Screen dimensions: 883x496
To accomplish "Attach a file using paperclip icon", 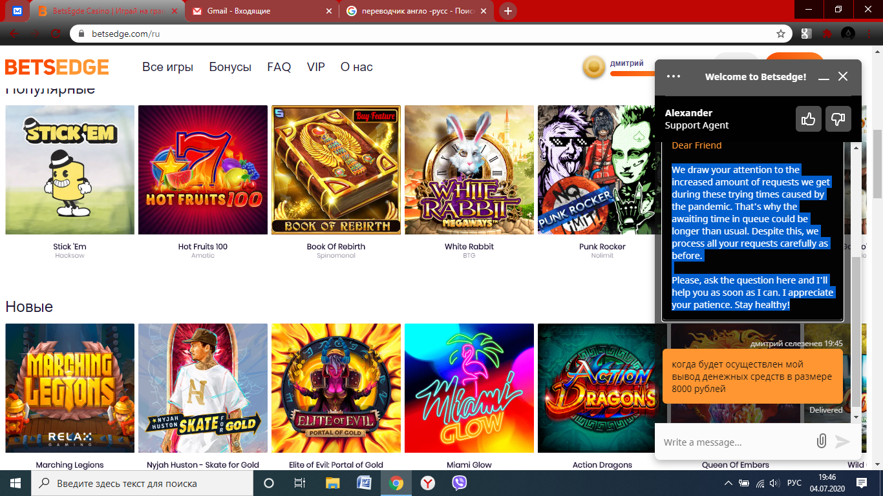I will coord(821,441).
